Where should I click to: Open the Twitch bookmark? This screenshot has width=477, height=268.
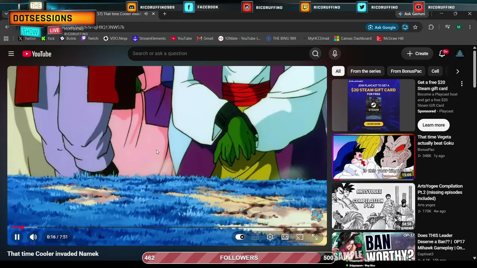(90, 38)
